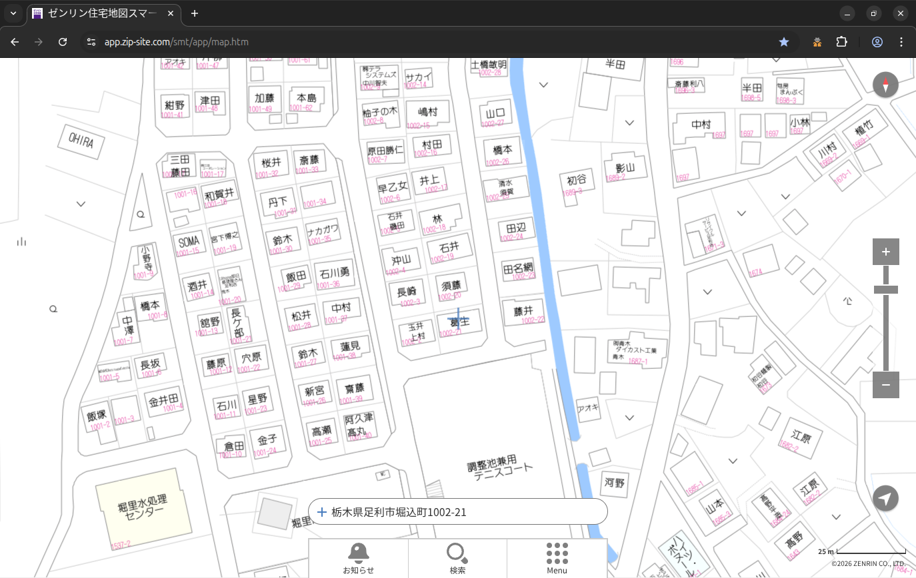This screenshot has width=916, height=578.
Task: Zoom in with the plus button
Action: (x=885, y=252)
